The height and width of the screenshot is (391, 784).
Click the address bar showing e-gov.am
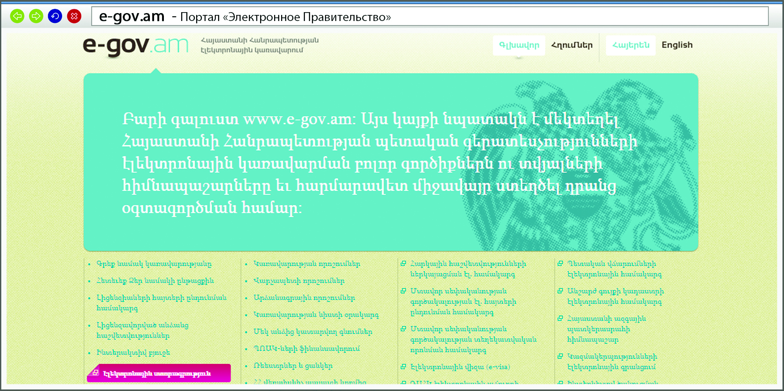click(430, 16)
